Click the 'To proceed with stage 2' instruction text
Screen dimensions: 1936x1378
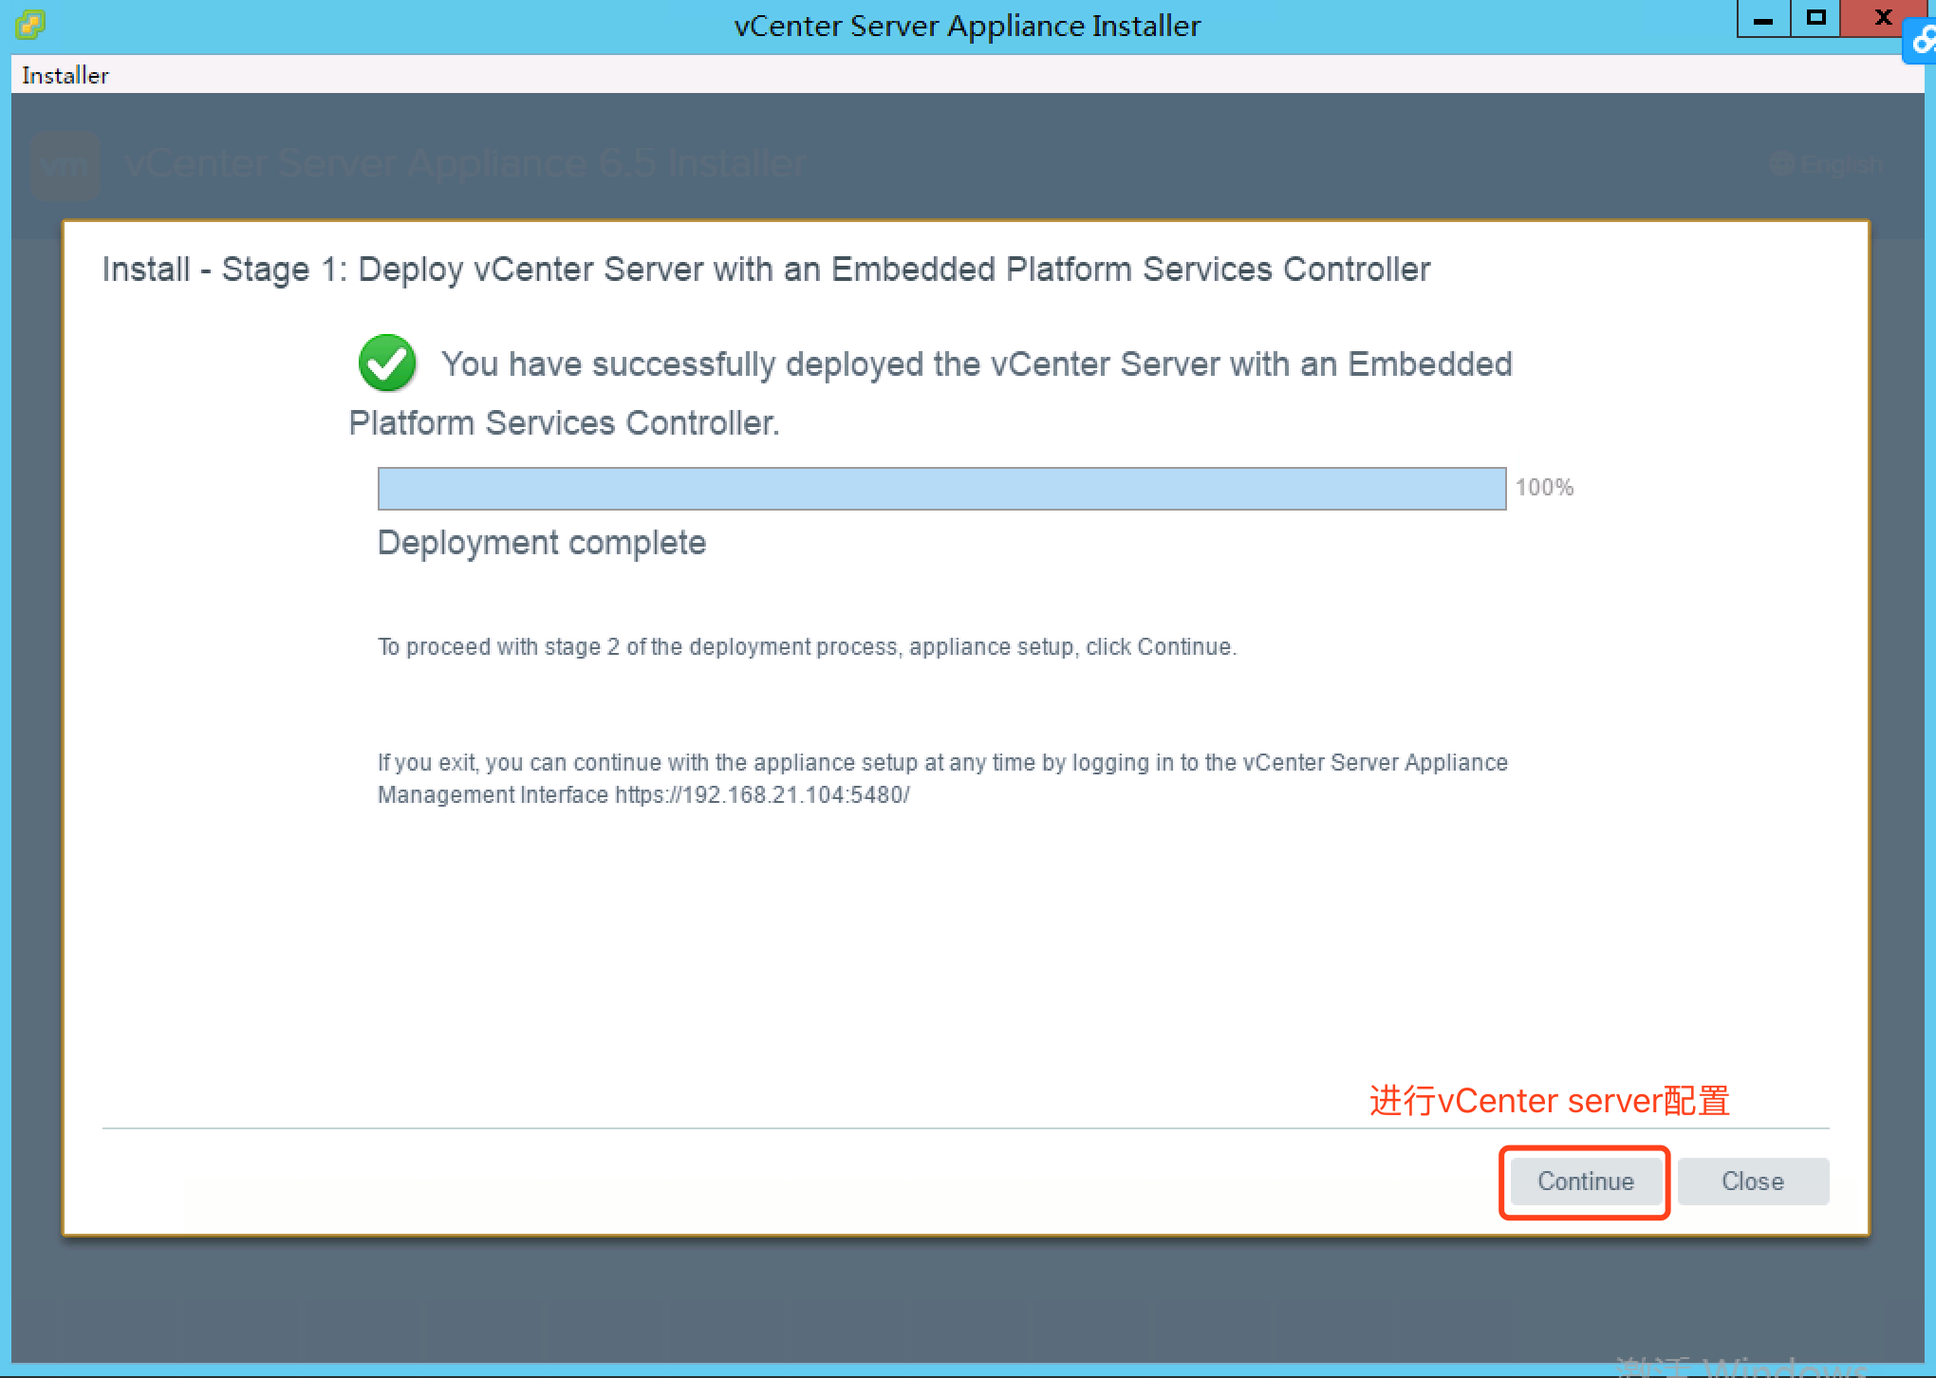click(807, 647)
